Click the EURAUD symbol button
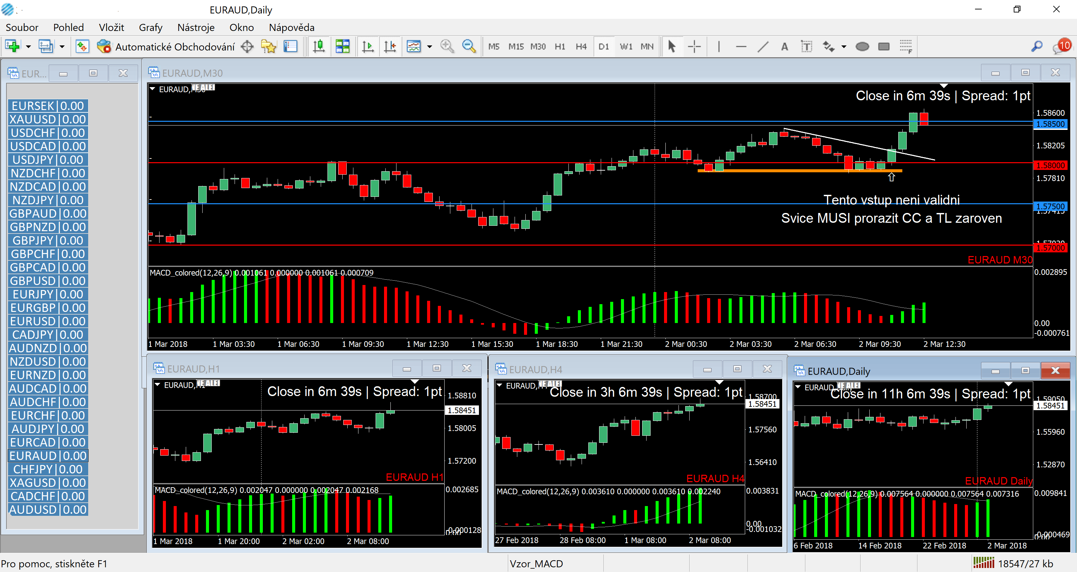Viewport: 1077px width, 572px height. coord(48,456)
